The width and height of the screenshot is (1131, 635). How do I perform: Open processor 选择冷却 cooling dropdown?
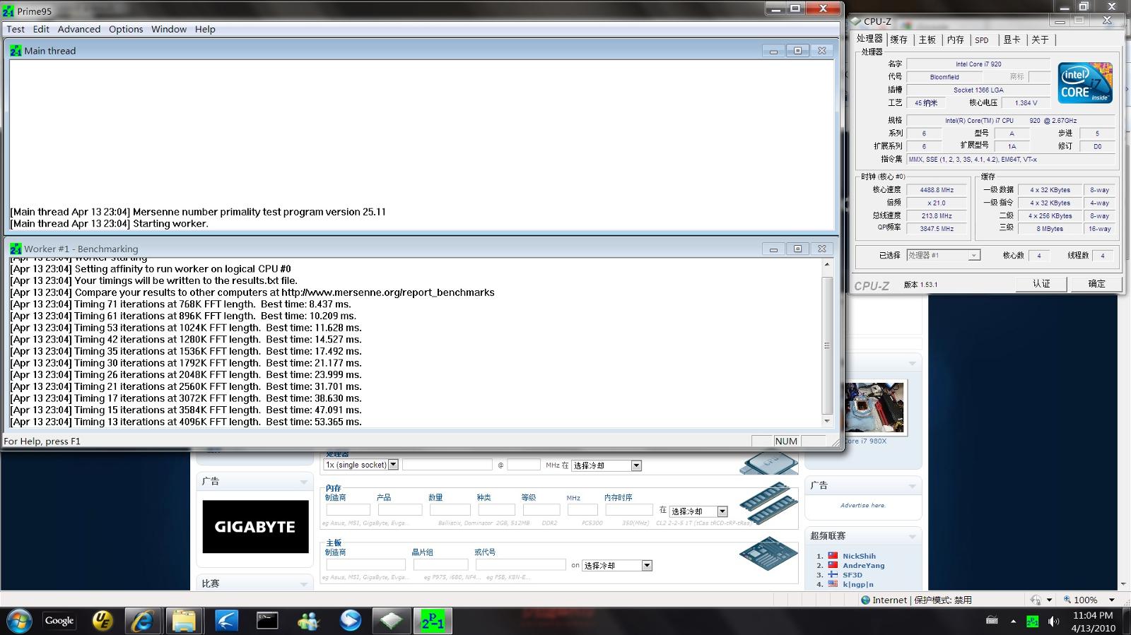[x=606, y=465]
